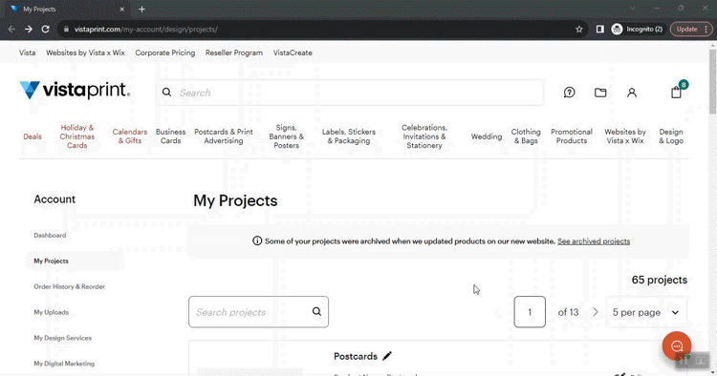Open My Uploads in sidebar

click(x=52, y=312)
